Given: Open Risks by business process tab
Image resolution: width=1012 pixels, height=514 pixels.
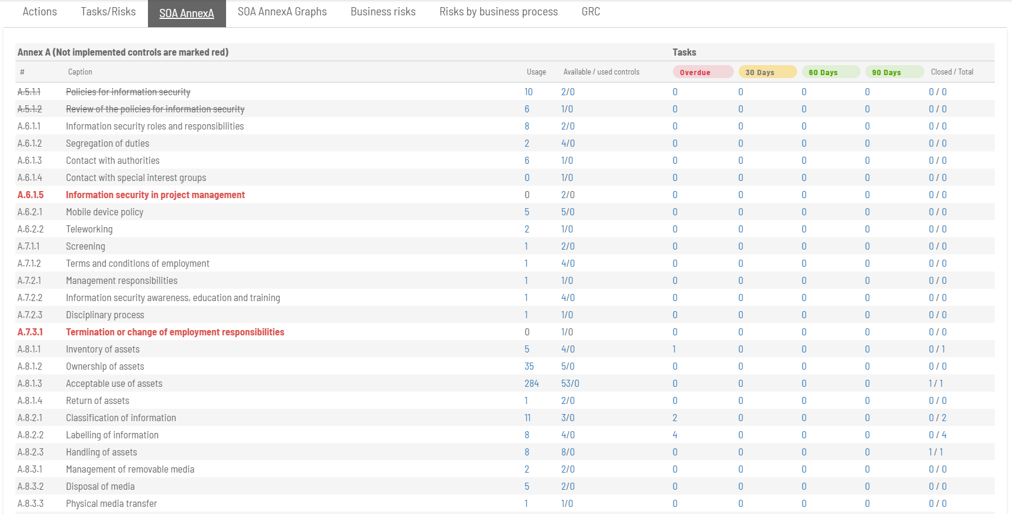Looking at the screenshot, I should [498, 12].
